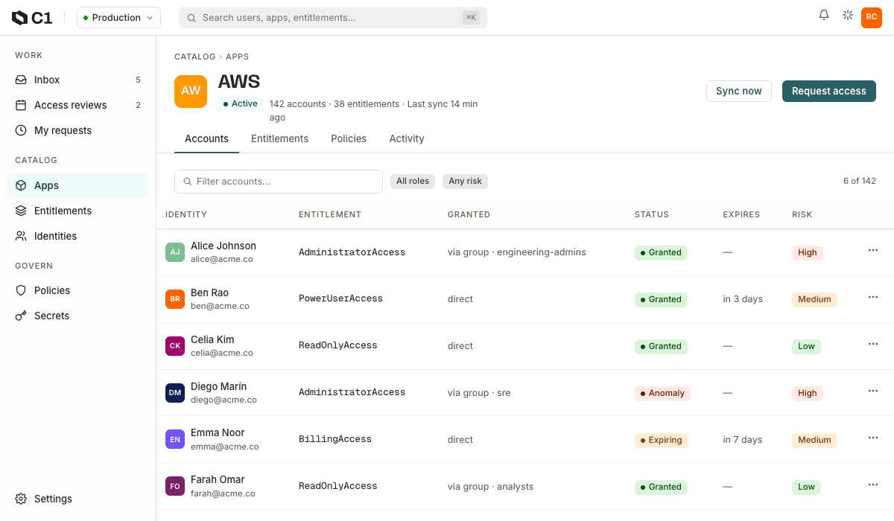This screenshot has width=894, height=521.
Task: Open Settings gear in the sidebar
Action: (77, 499)
